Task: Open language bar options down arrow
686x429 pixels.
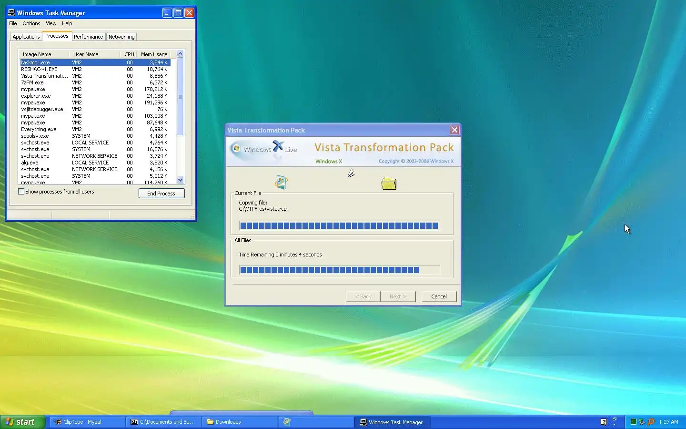Action: tap(615, 424)
